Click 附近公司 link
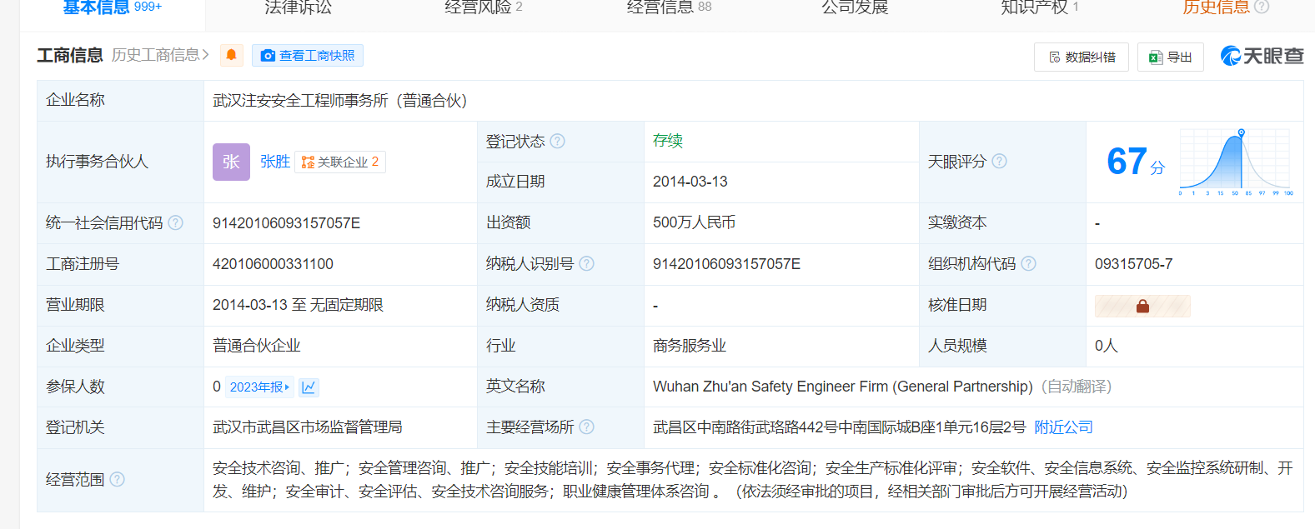This screenshot has height=529, width=1315. pos(1063,427)
